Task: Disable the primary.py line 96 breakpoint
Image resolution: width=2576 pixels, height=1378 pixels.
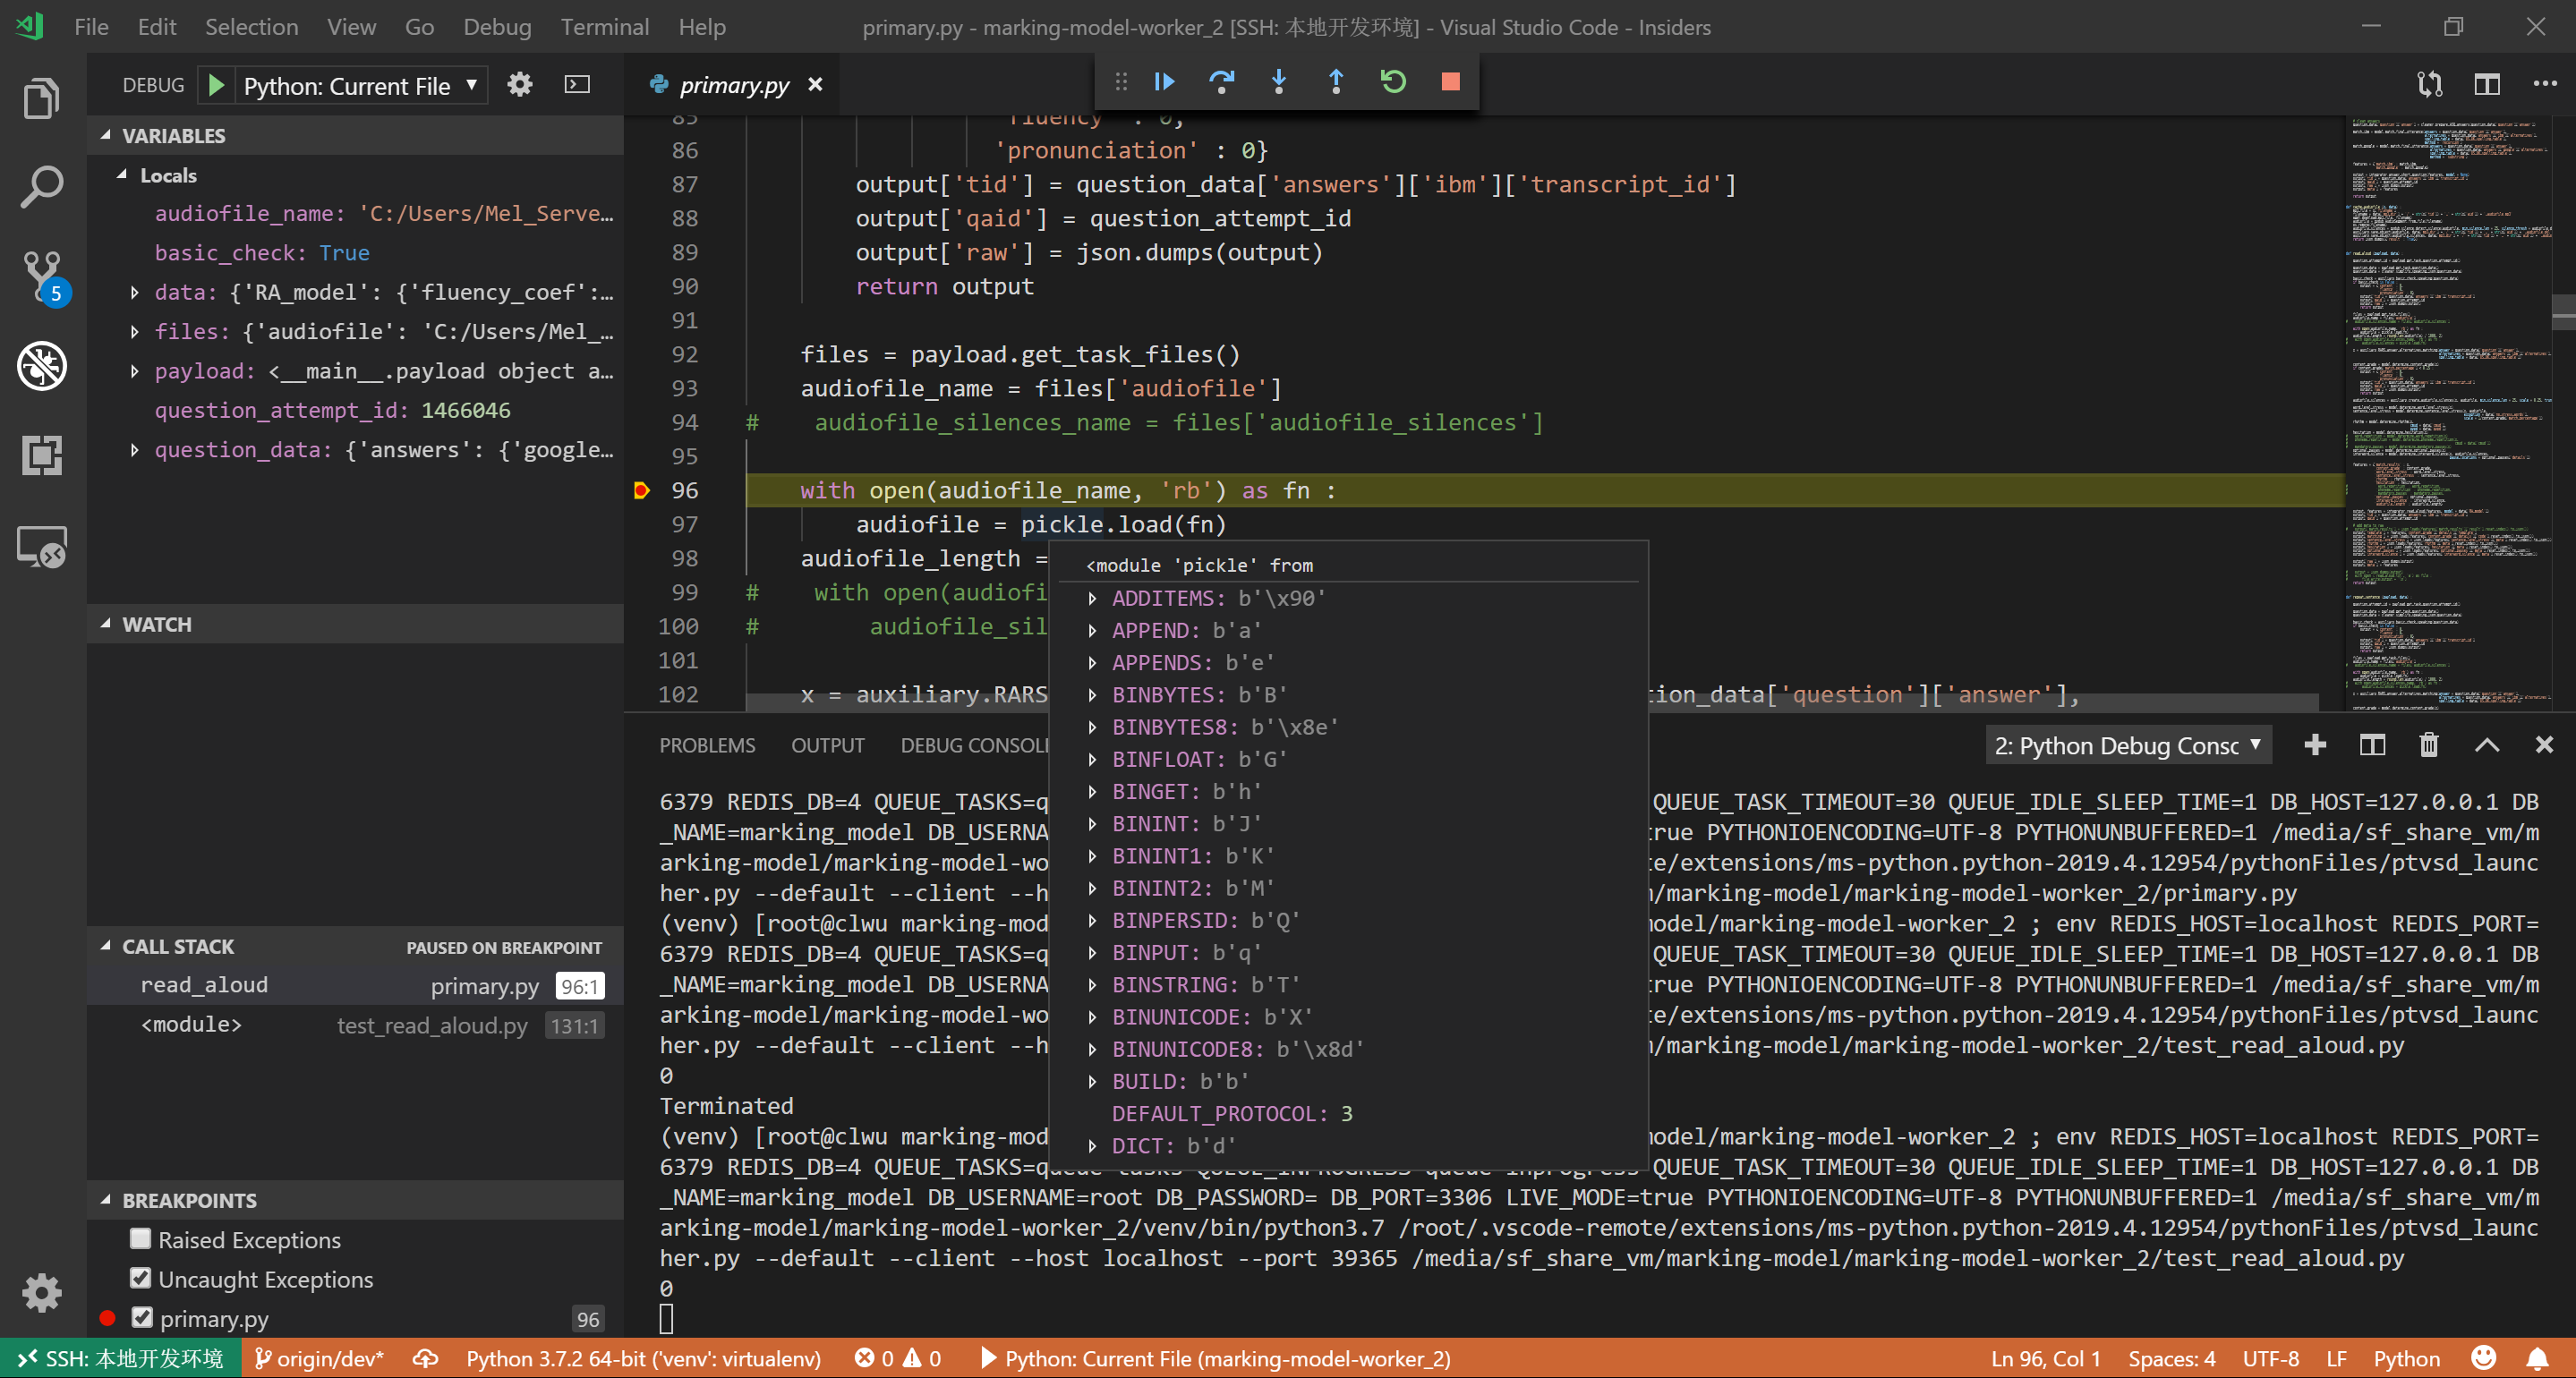Action: (x=142, y=1318)
